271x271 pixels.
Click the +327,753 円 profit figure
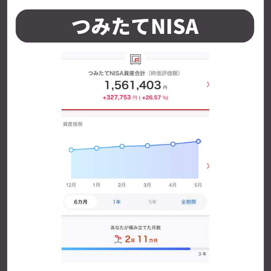[x=120, y=98]
